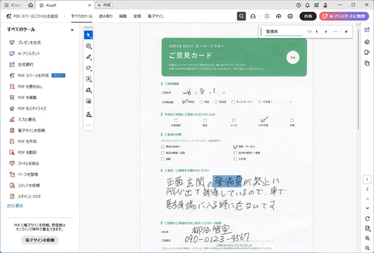Open bookmarks panel on right rail
The width and height of the screenshot is (374, 253).
(367, 52)
